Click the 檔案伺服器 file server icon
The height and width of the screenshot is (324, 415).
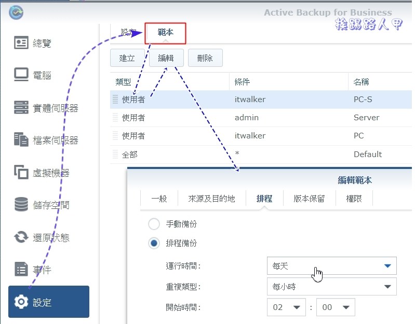click(21, 139)
